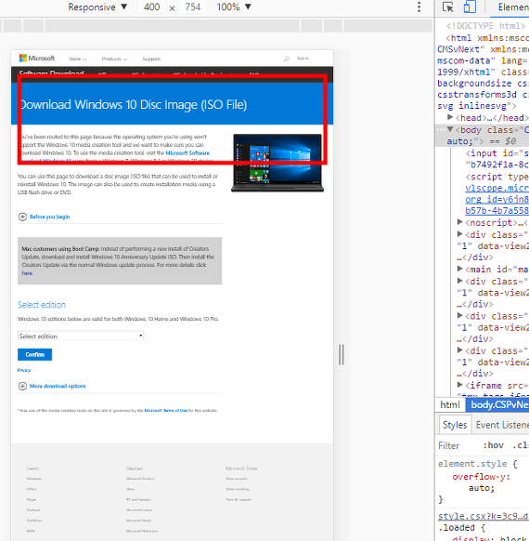Click the plus icon beside More download options
Screen dimensions: 529x541
click(22, 386)
